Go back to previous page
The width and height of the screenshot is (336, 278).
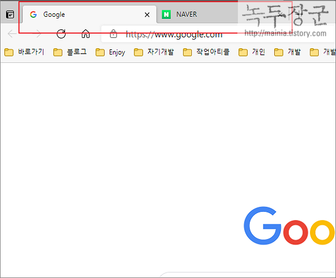pyautogui.click(x=12, y=34)
